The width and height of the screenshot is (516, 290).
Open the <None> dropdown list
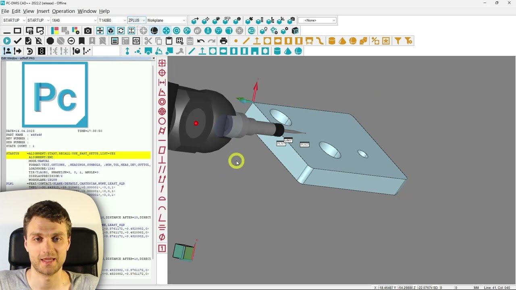(x=317, y=20)
